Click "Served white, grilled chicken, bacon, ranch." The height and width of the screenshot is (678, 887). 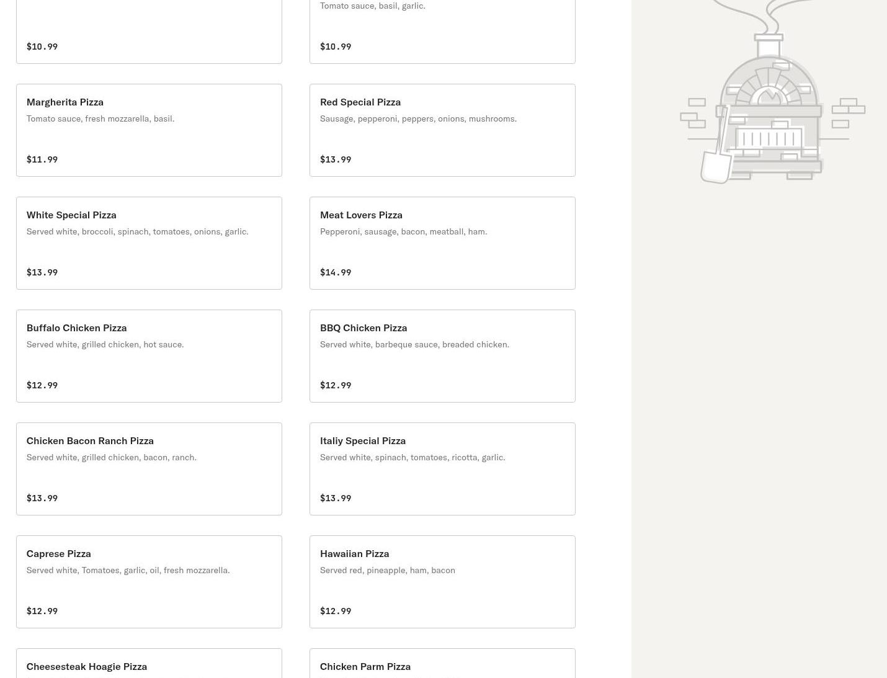[112, 457]
